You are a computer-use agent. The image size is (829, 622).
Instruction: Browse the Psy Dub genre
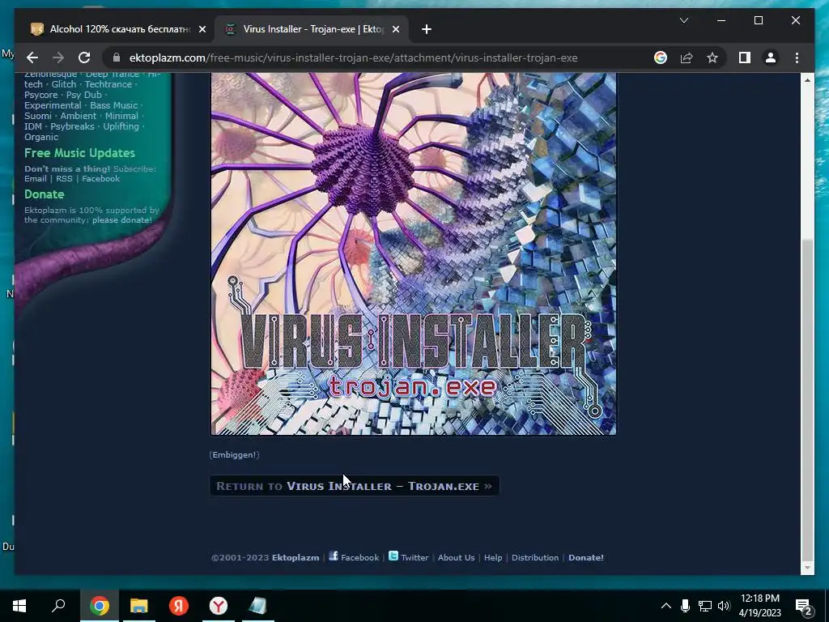pos(83,95)
